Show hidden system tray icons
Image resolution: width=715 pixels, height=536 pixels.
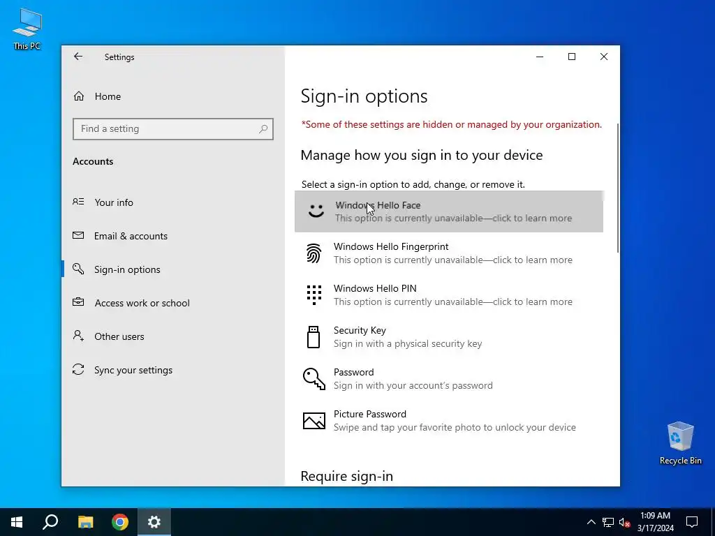[x=591, y=522]
